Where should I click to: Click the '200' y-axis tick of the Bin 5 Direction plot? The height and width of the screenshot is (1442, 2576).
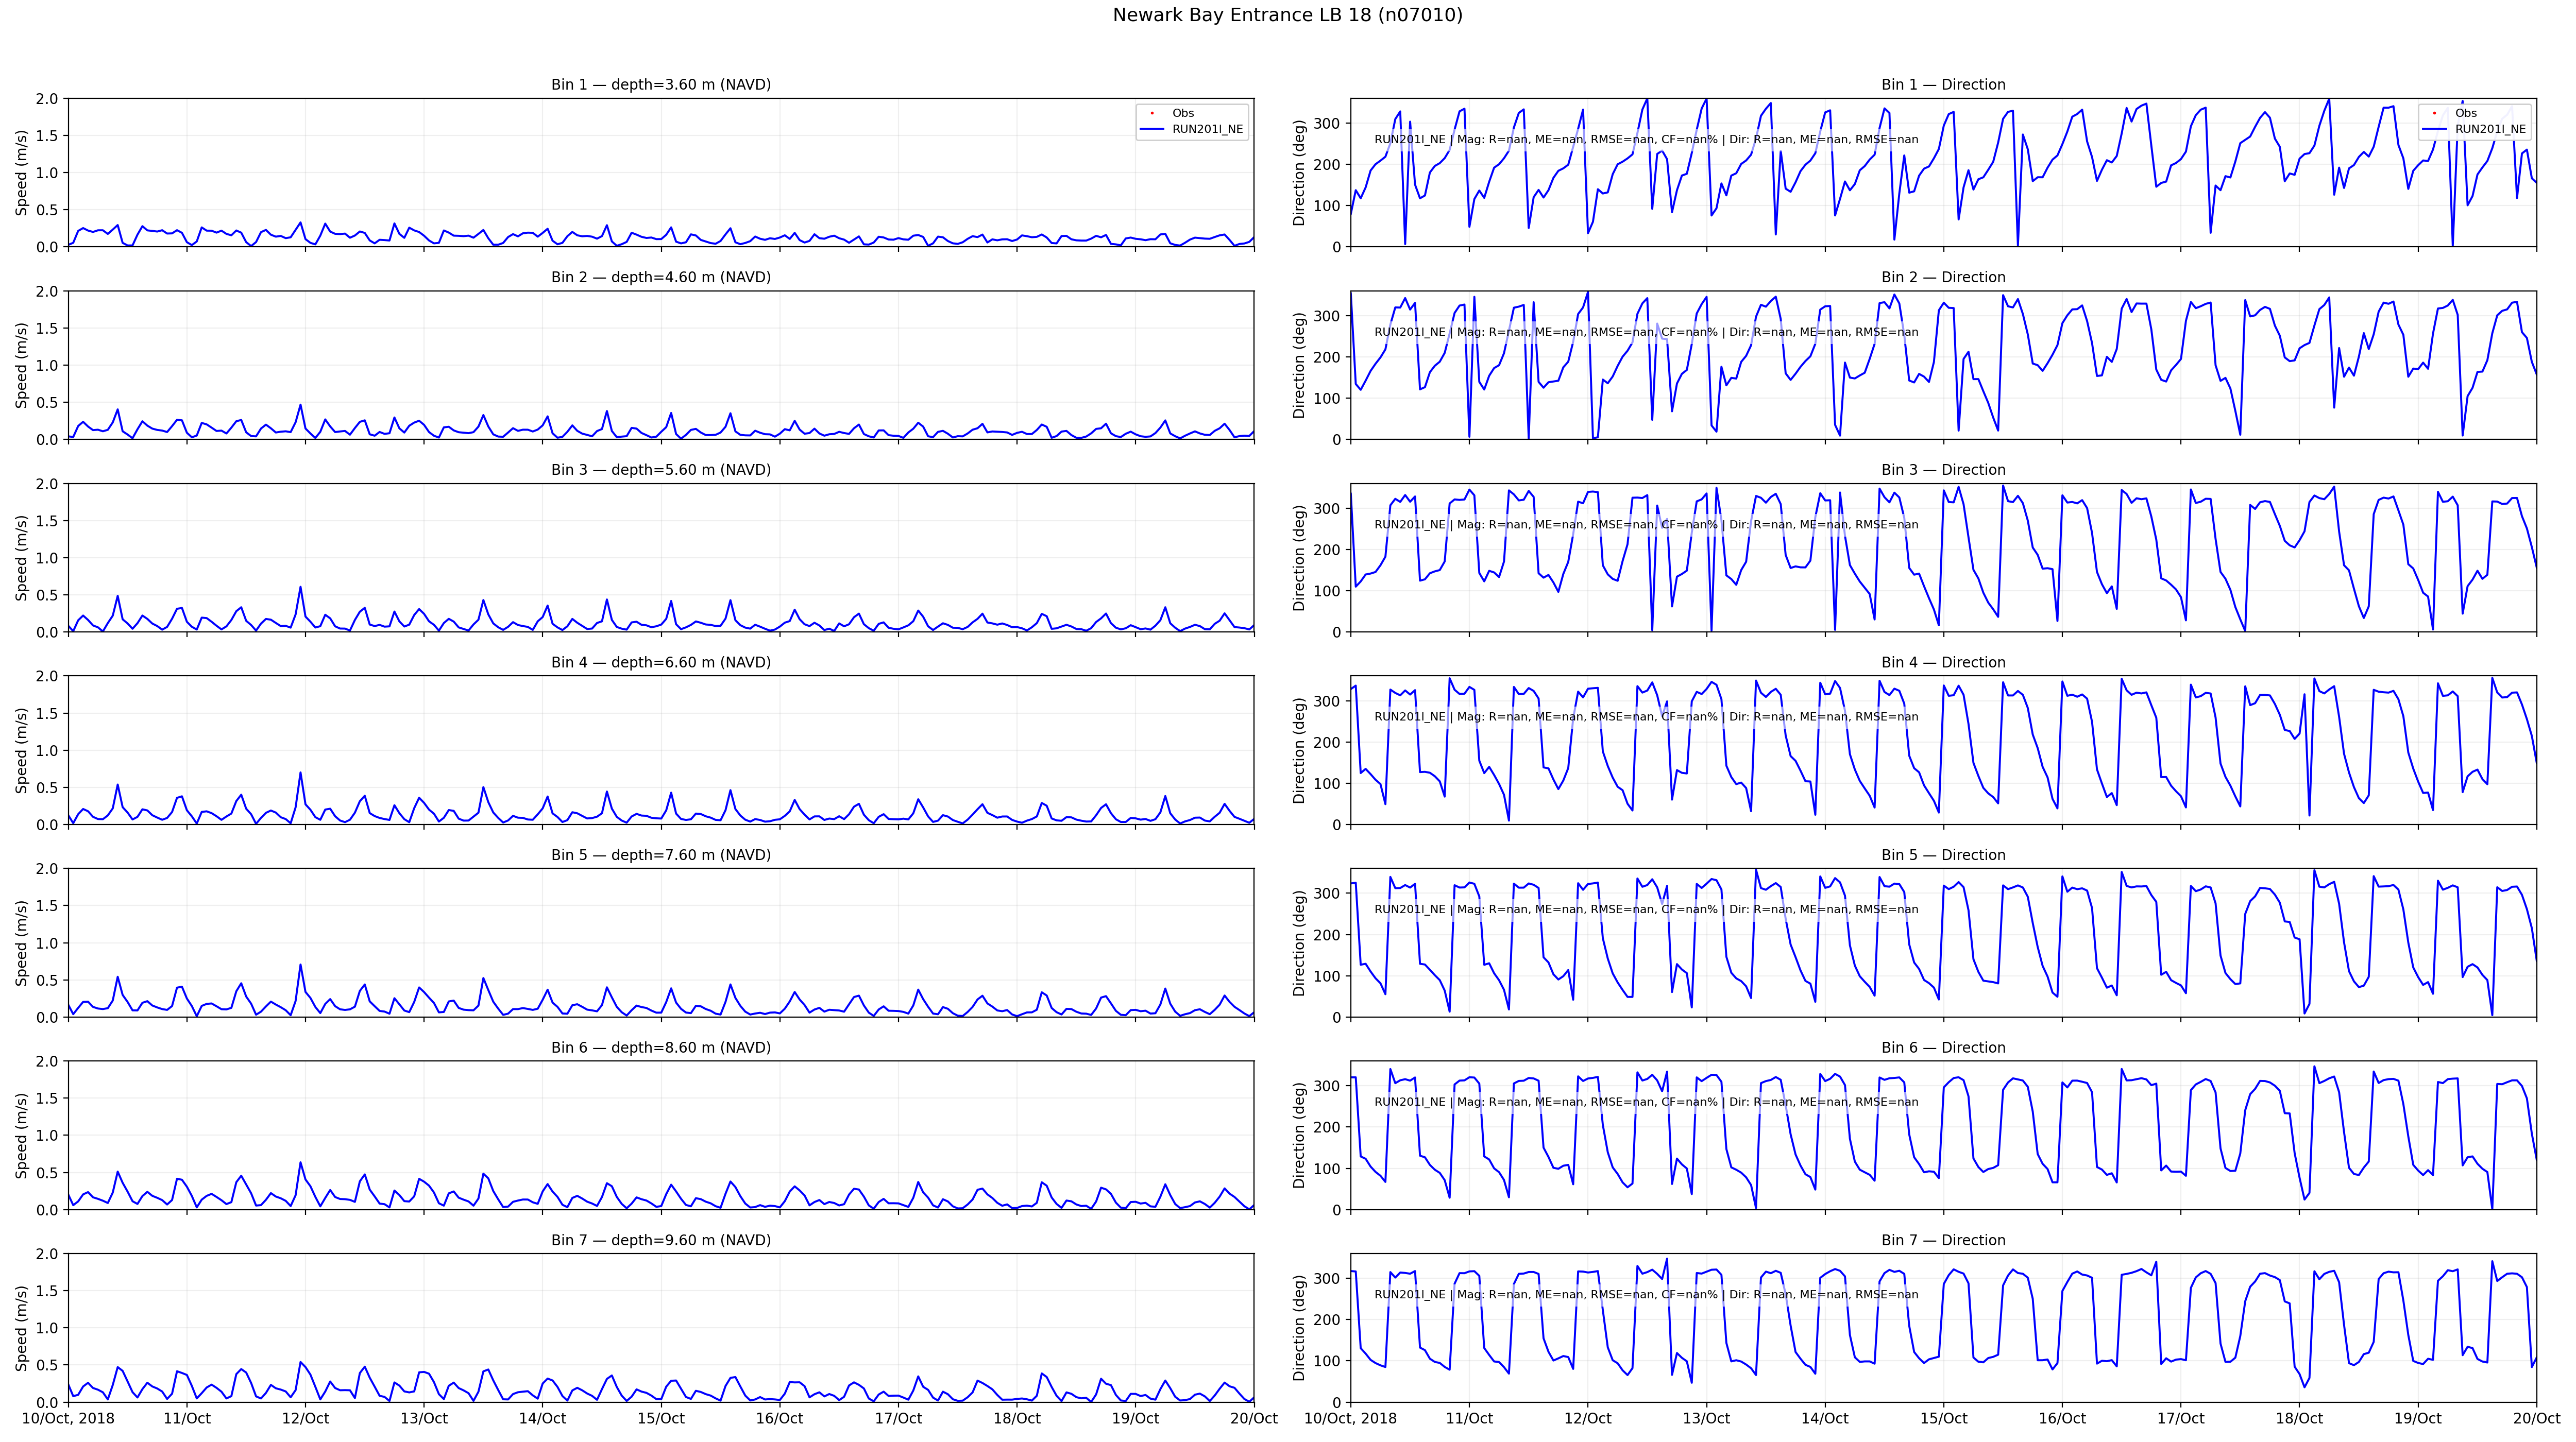(1327, 934)
